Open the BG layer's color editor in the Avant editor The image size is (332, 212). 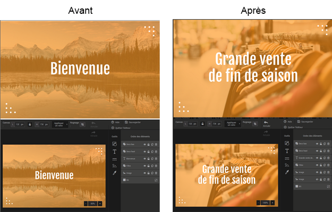pos(156,181)
